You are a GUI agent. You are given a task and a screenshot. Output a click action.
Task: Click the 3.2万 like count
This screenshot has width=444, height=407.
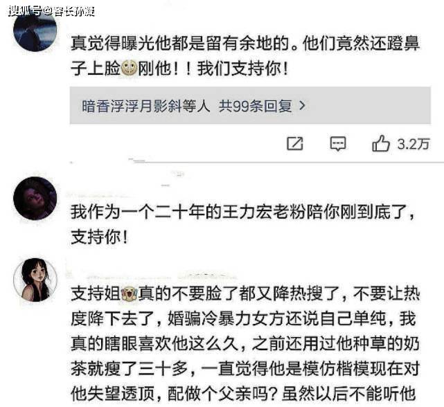414,144
